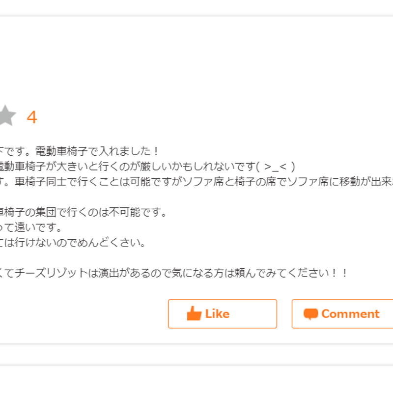Click the "Comment" label text

(350, 314)
